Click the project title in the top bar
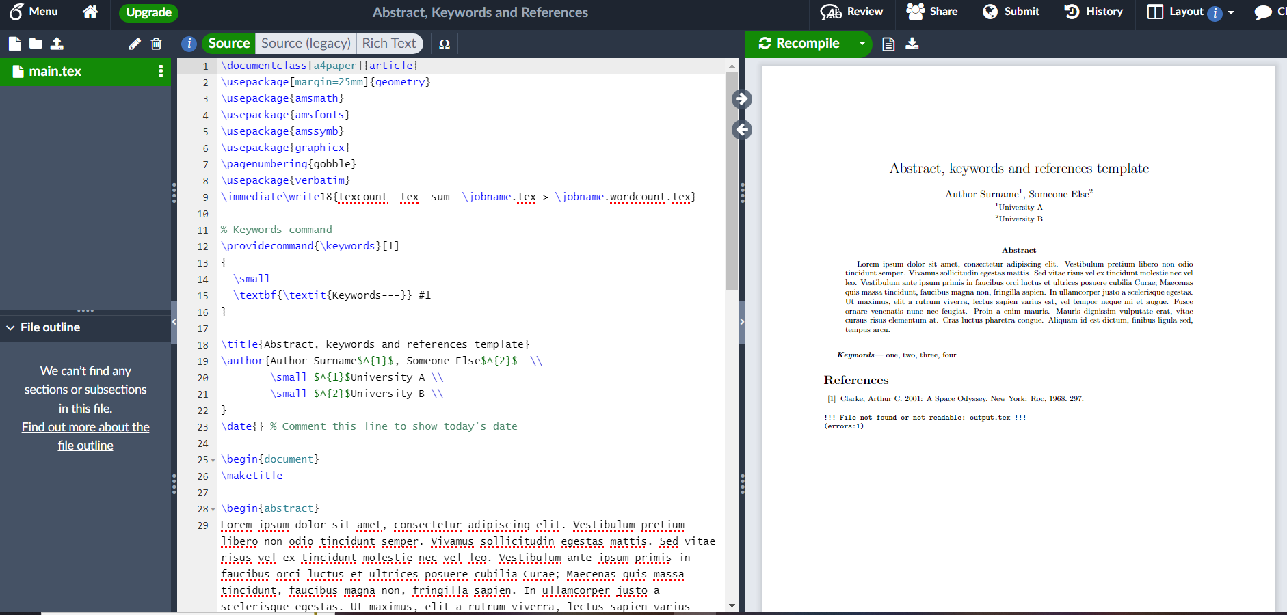This screenshot has height=615, width=1287. click(x=480, y=12)
